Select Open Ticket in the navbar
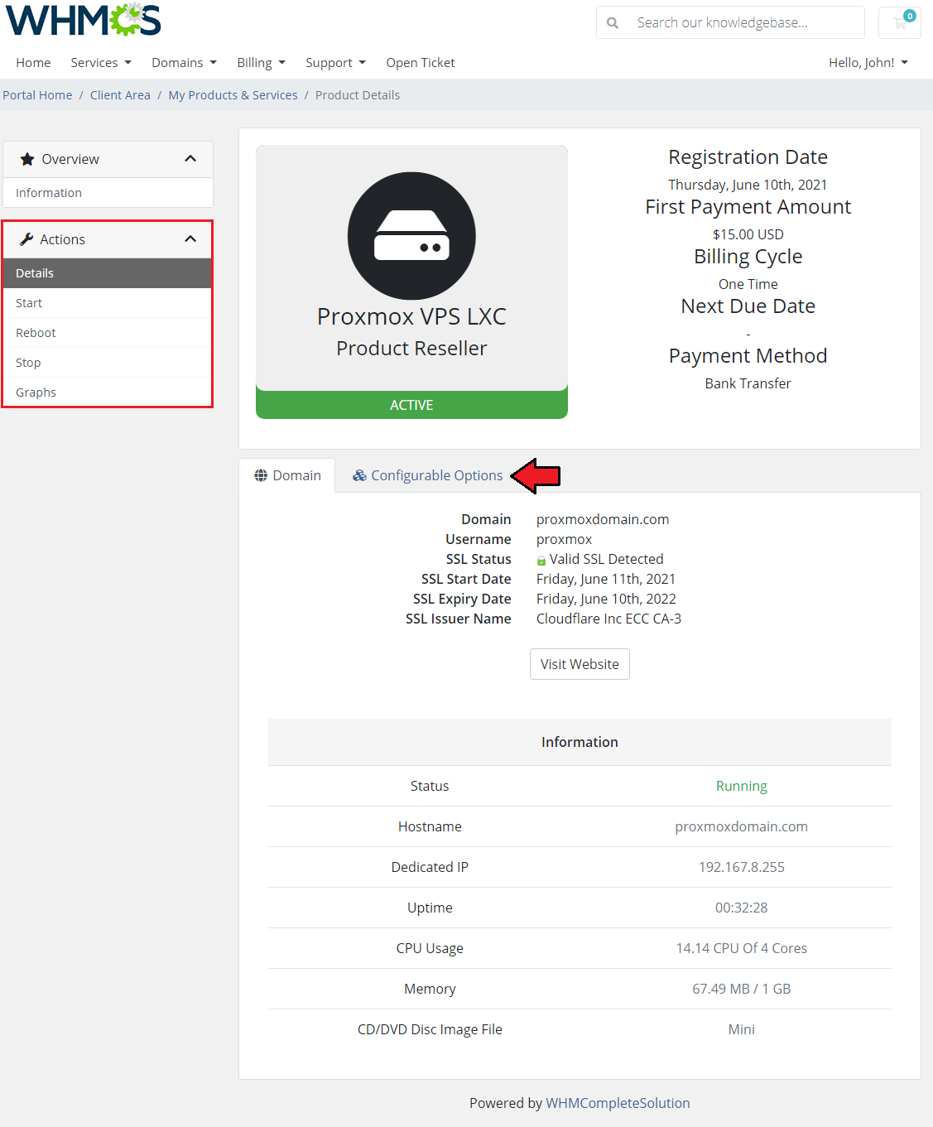The image size is (933, 1127). (421, 63)
